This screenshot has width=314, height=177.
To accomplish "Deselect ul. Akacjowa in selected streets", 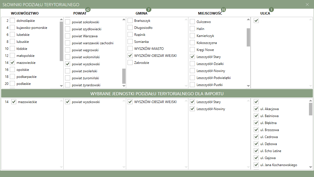I will point(256,109).
